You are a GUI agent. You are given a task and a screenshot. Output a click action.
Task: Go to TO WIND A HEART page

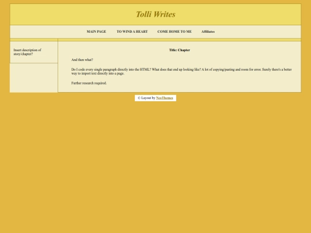pos(132,32)
